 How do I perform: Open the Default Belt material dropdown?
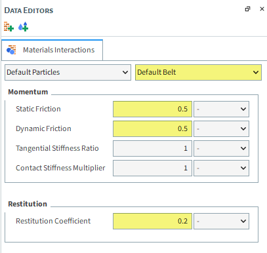198,72
